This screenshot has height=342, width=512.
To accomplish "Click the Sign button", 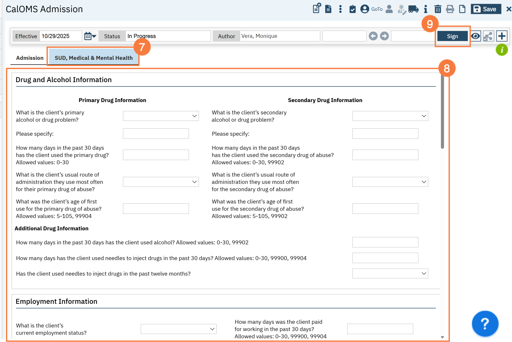I will pyautogui.click(x=452, y=36).
